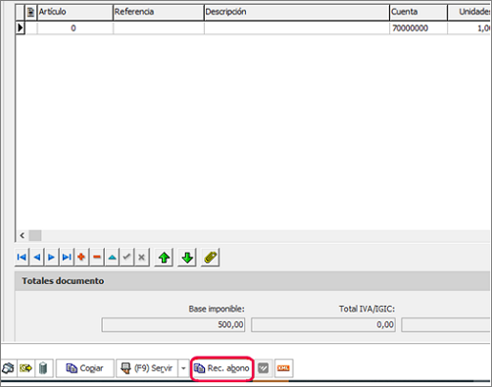
Task: Click the yellow arrow send icon
Action: tap(25, 368)
